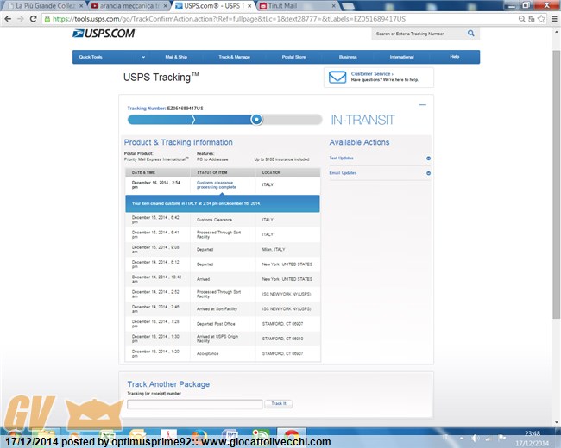Screen dimensions: 561x448
Task: Open the zoom magnifier icon in address bar
Action: coord(522,19)
